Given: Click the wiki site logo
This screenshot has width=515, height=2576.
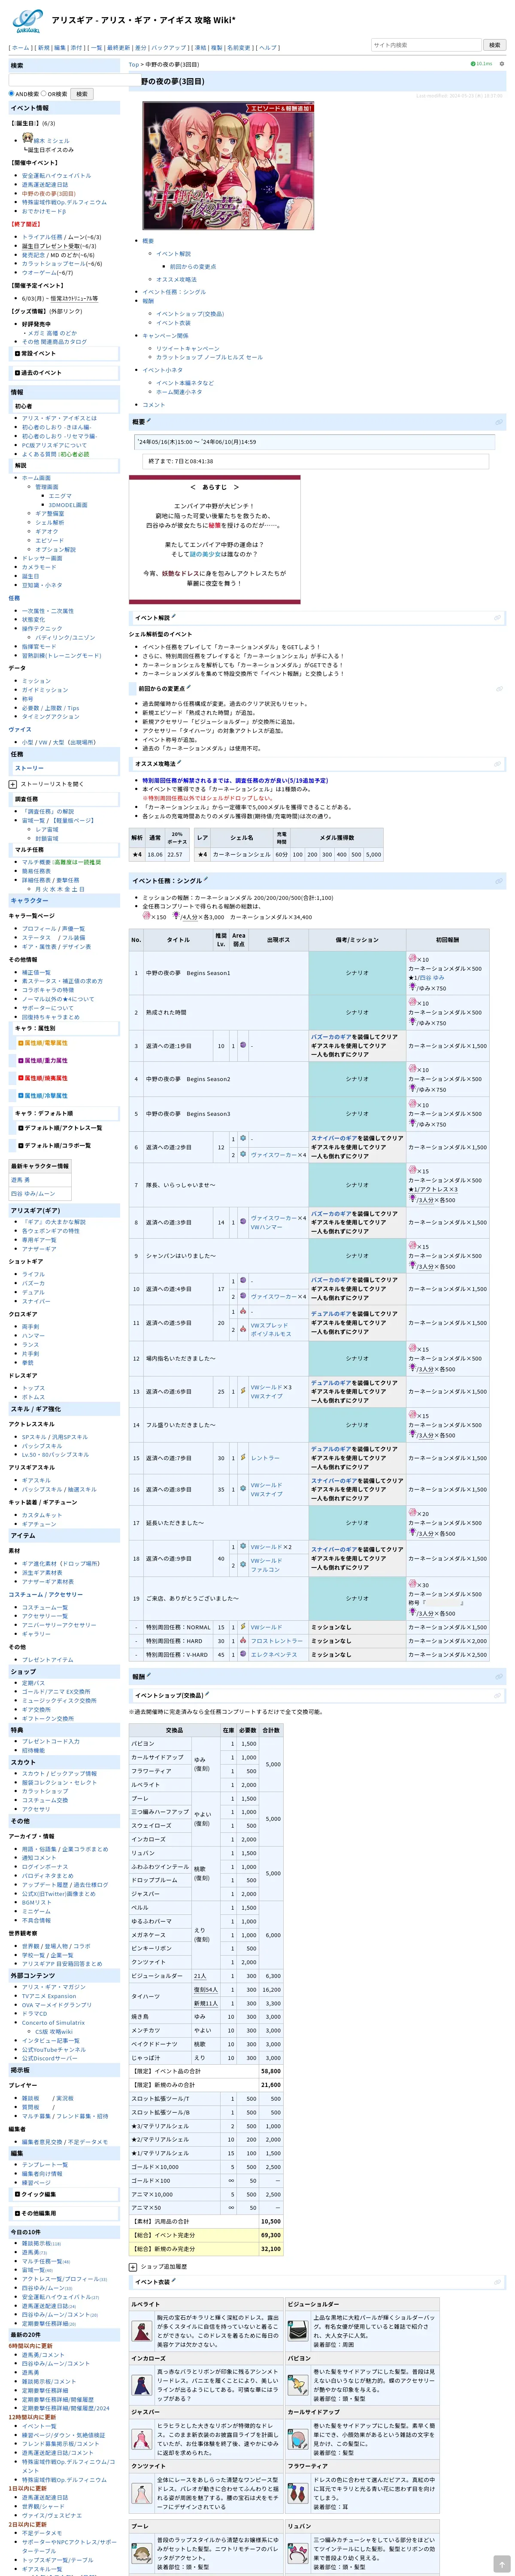Looking at the screenshot, I should pyautogui.click(x=27, y=21).
